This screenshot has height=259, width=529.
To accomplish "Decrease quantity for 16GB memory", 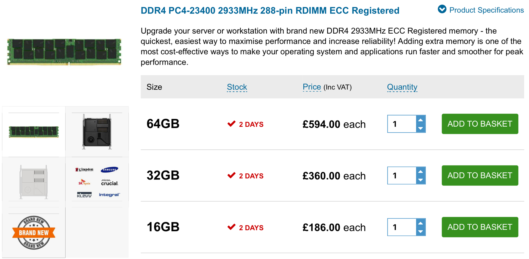I will tap(421, 231).
